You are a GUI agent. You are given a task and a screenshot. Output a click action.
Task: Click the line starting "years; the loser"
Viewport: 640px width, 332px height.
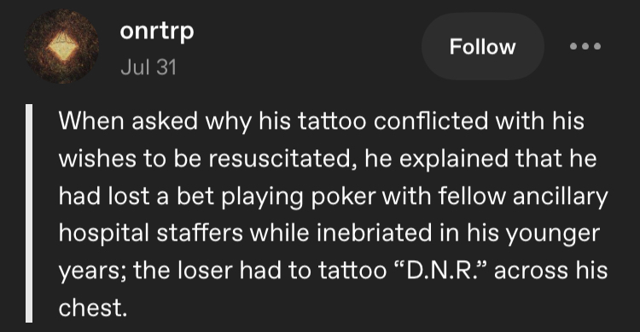pos(333,271)
